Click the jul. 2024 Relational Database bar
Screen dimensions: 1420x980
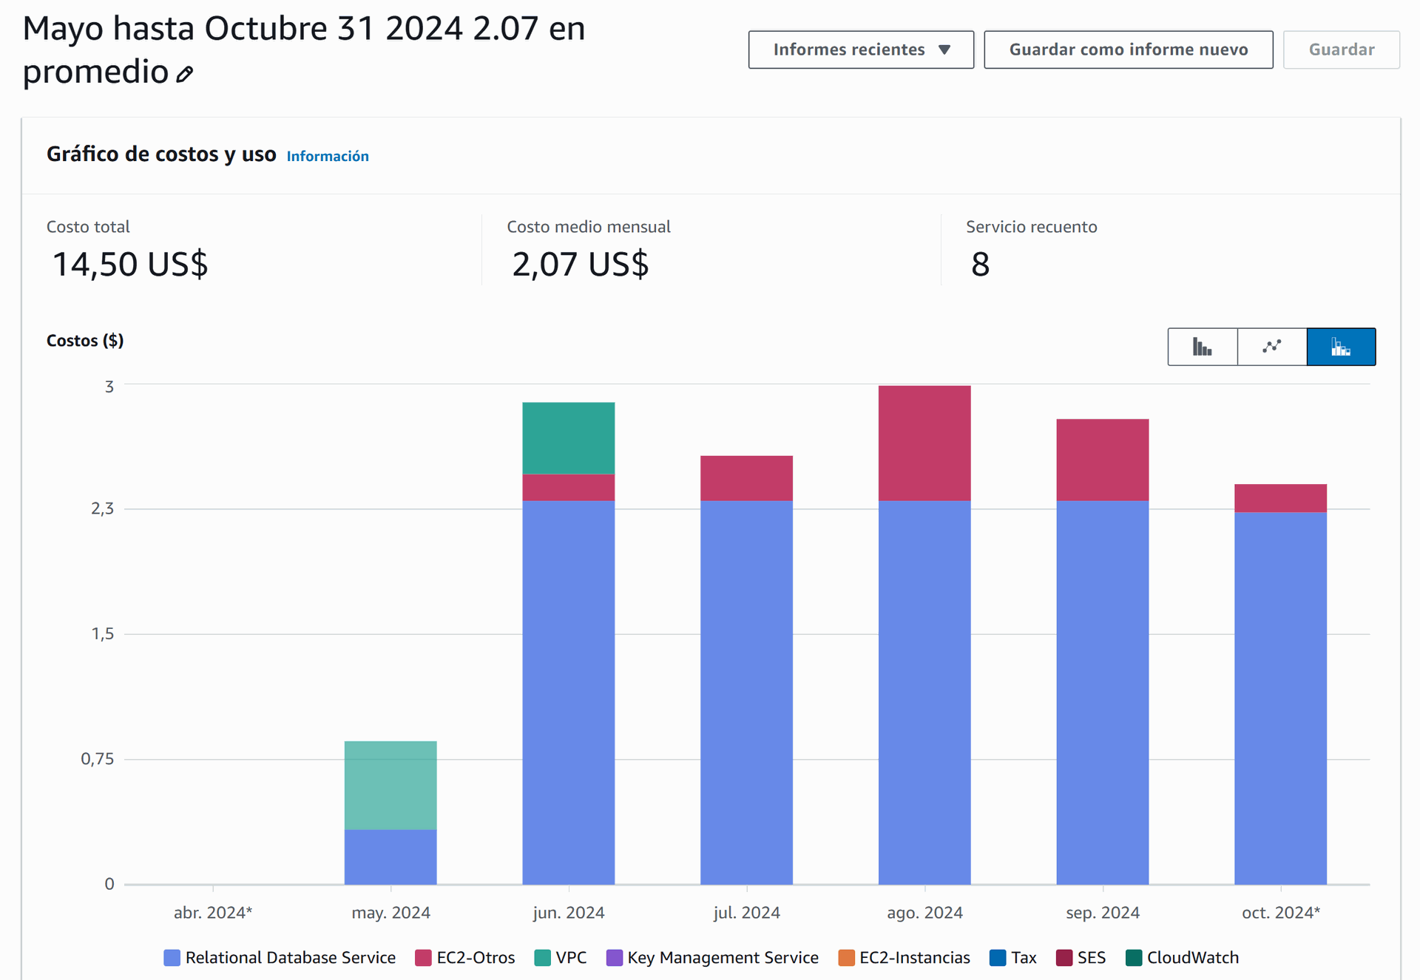pos(746,692)
